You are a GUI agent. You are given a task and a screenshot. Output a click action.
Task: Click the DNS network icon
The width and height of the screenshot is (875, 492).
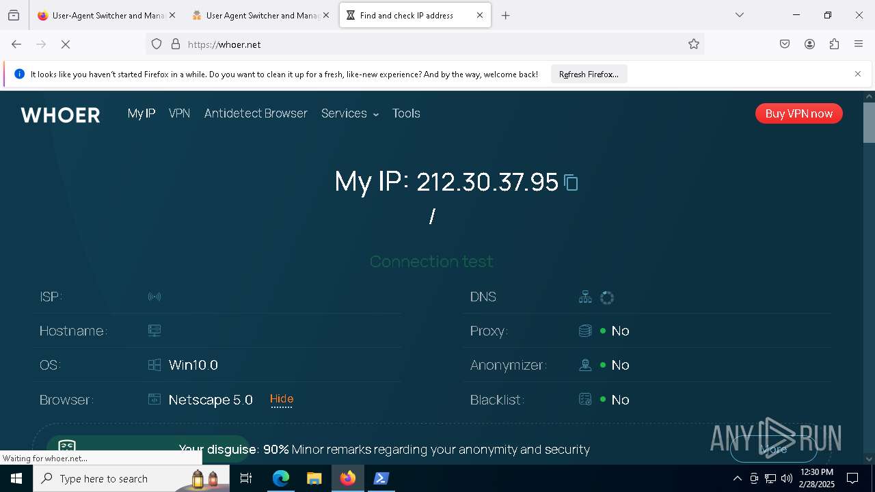point(585,297)
